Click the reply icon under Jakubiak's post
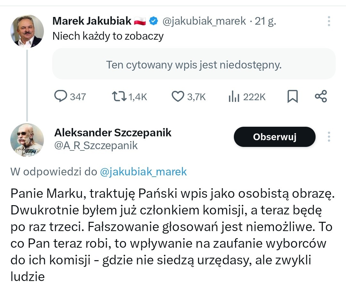 coord(61,96)
